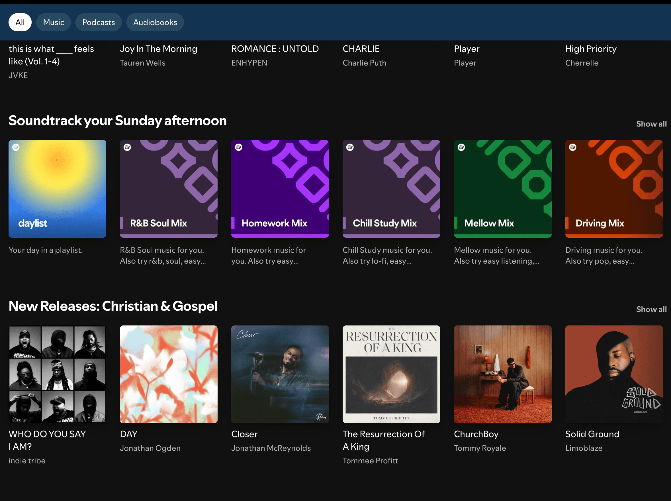Open the daylist playlist cover

coord(57,189)
